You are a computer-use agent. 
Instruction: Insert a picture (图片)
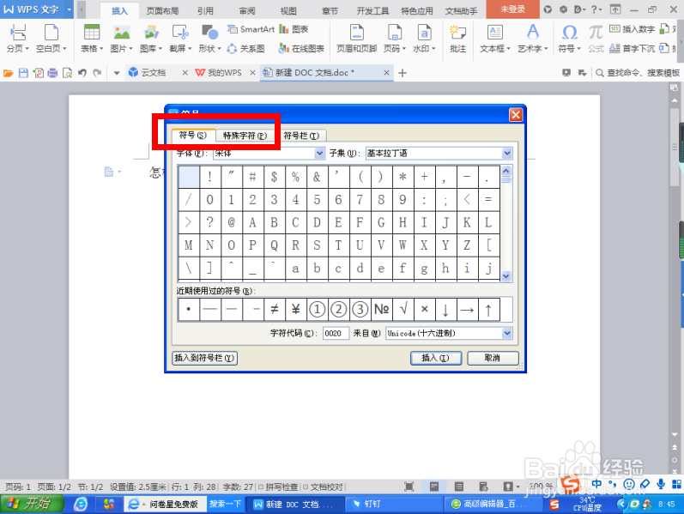[x=121, y=39]
